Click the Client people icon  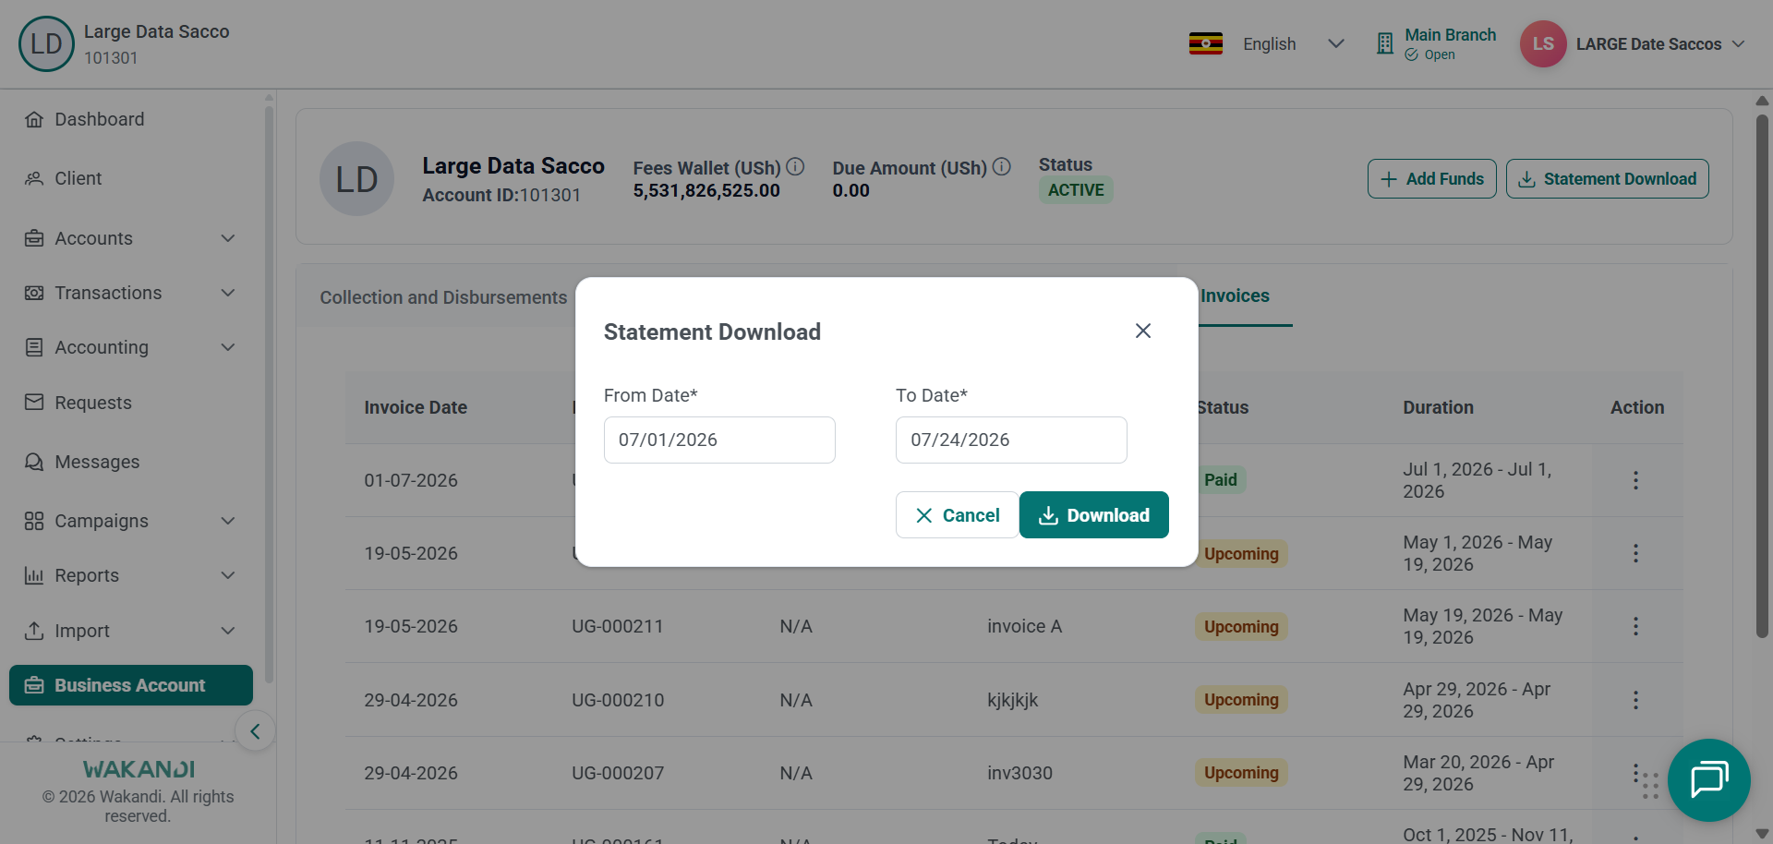34,178
